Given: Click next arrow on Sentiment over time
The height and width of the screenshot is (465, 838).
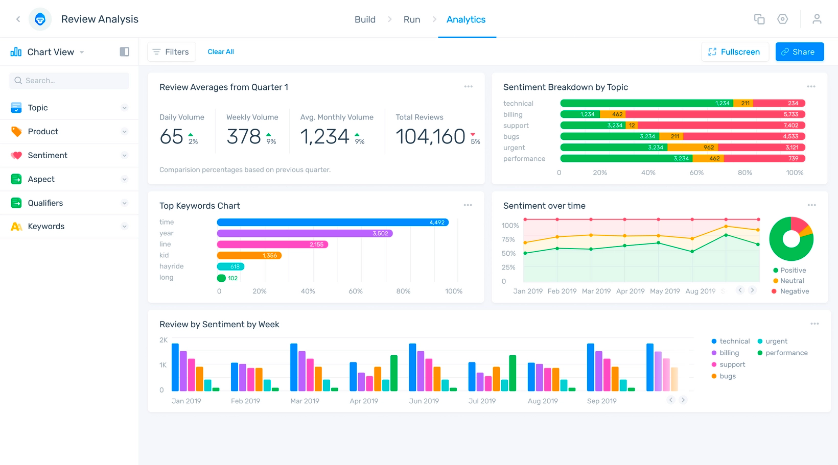Looking at the screenshot, I should 752,290.
